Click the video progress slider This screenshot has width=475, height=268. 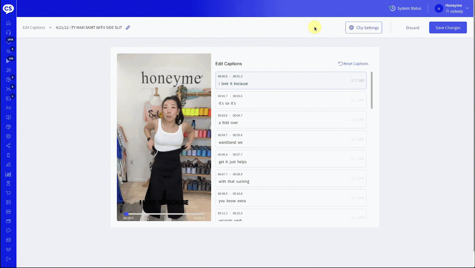(x=165, y=214)
